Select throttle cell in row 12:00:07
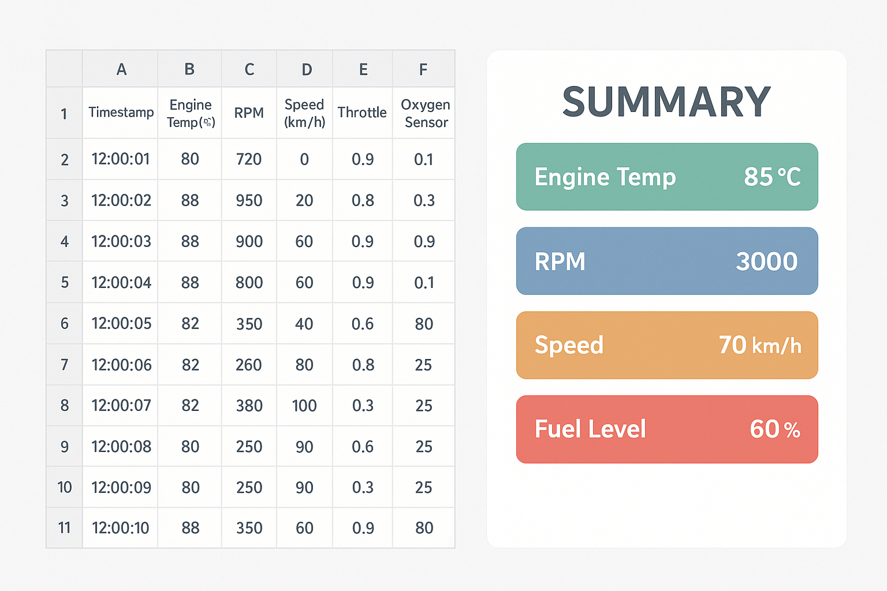Screen dimensions: 887x591 [363, 406]
